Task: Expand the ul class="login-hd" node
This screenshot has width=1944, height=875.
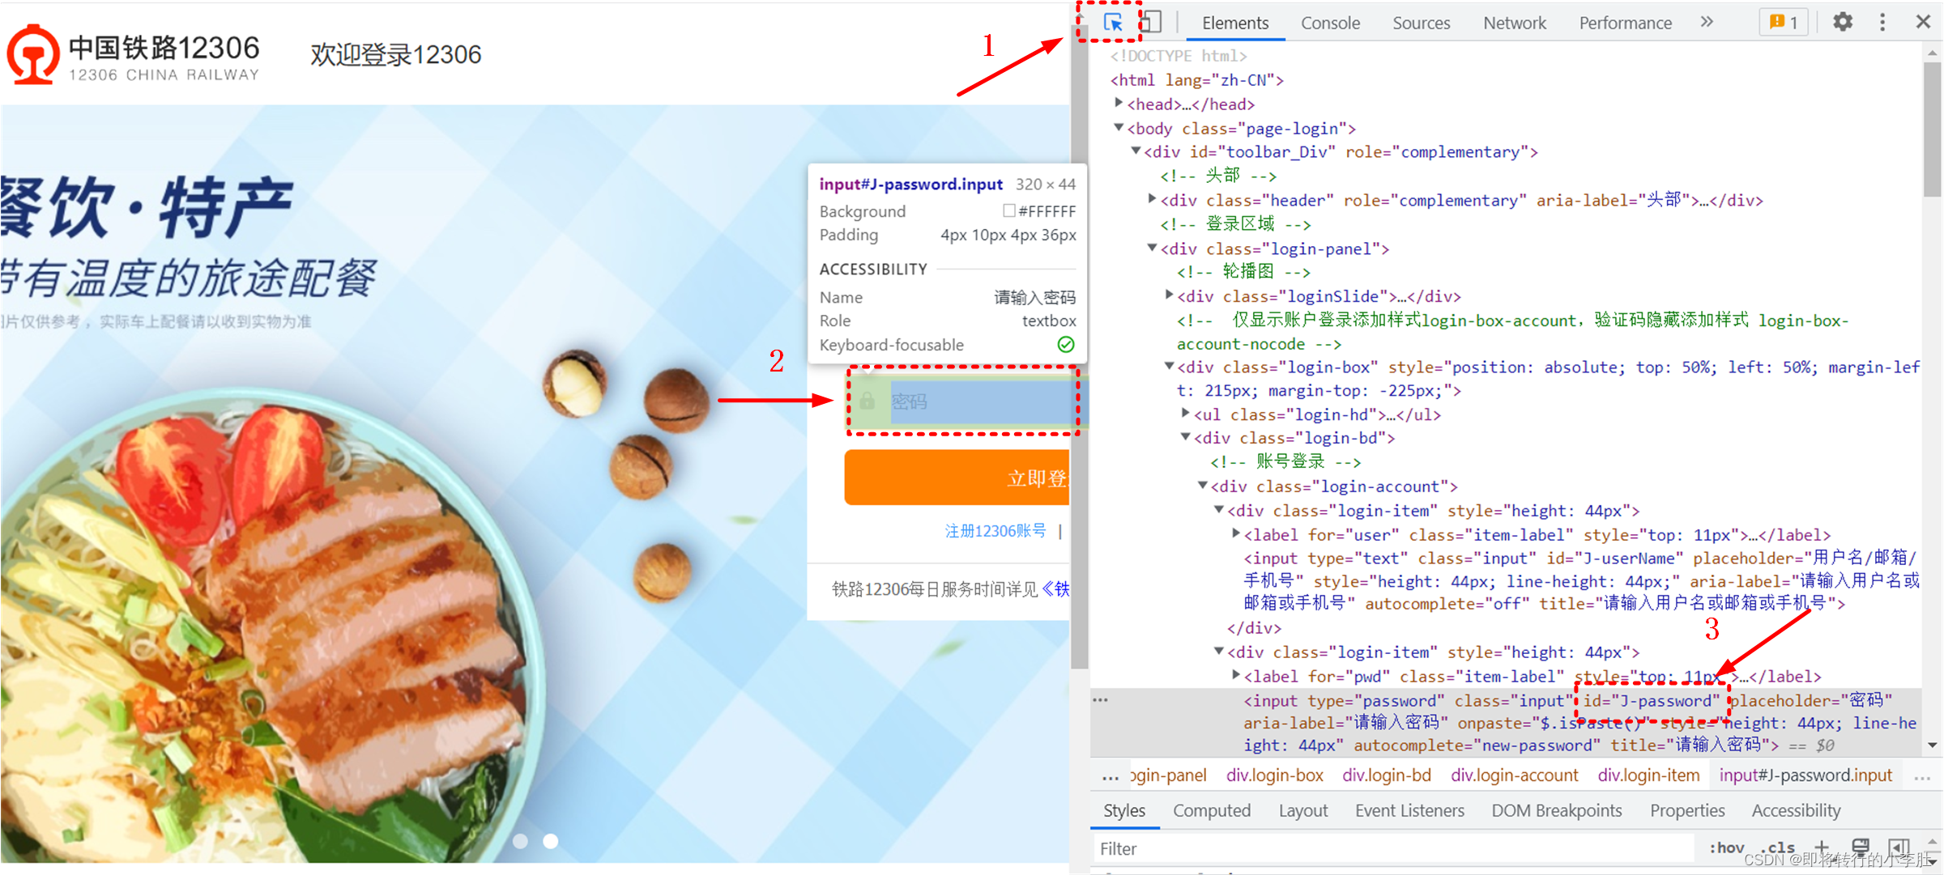Action: click(x=1186, y=413)
